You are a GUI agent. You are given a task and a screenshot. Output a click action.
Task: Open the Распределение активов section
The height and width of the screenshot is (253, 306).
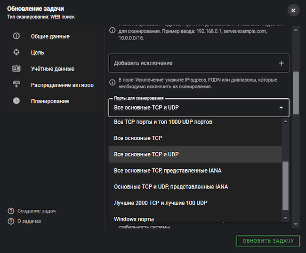click(62, 85)
